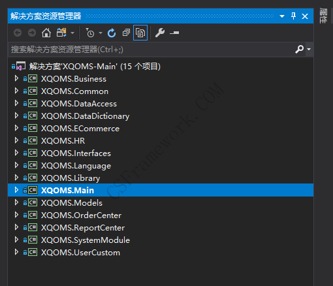The height and width of the screenshot is (286, 333).
Task: Click the Collapse All icon
Action: 126,33
